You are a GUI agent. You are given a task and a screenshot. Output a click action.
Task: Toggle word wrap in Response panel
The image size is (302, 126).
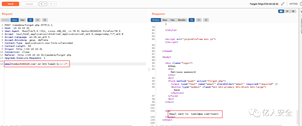pyautogui.click(x=192, y=20)
